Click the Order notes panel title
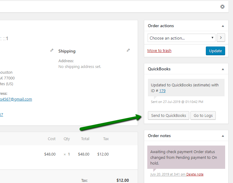This screenshot has height=183, width=233. [x=159, y=136]
